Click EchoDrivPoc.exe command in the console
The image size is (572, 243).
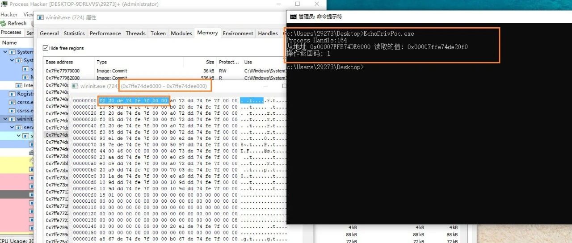pos(389,34)
